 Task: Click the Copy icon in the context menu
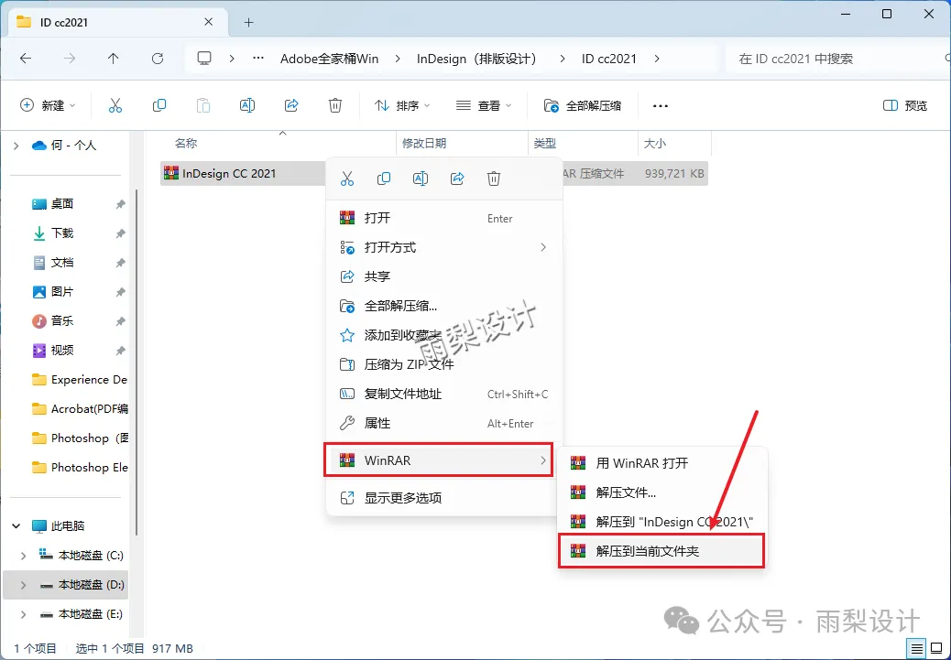(383, 179)
